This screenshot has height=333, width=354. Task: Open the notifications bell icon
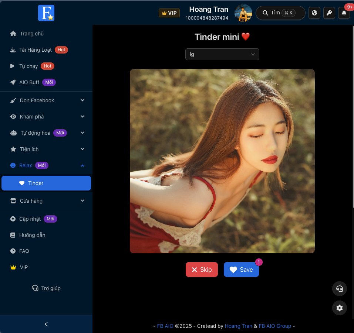[344, 13]
